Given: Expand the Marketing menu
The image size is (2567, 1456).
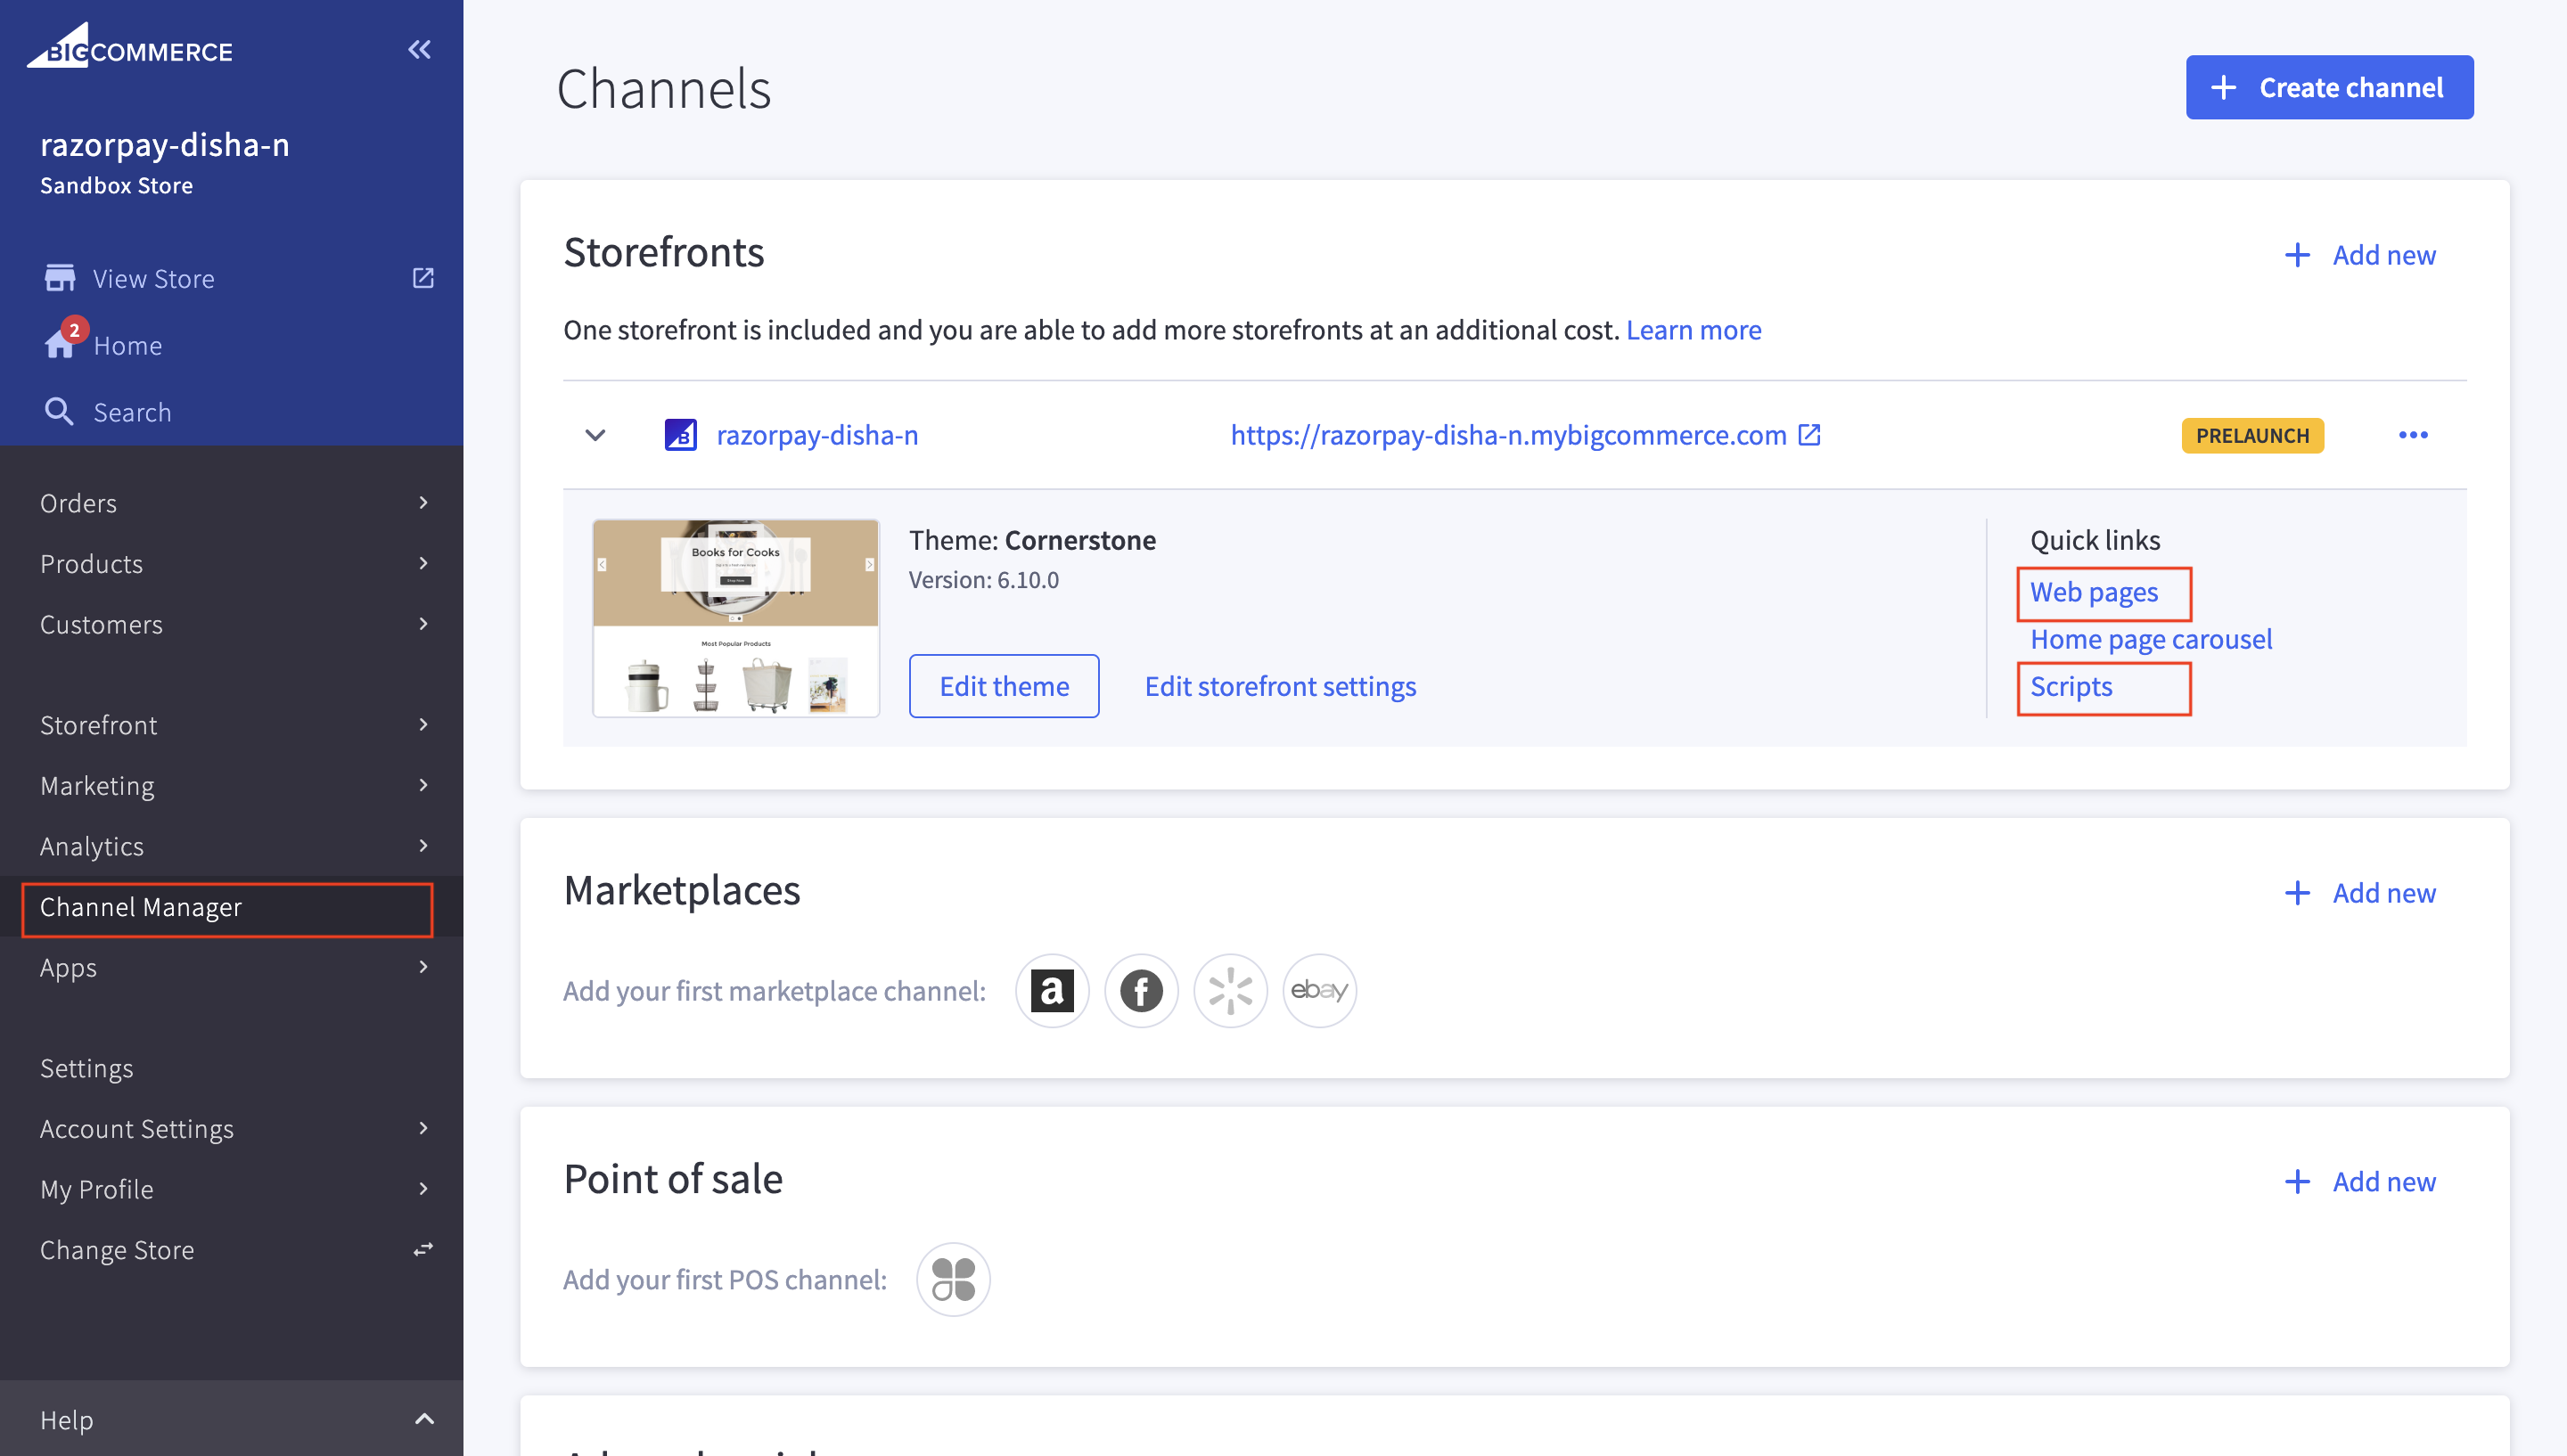Looking at the screenshot, I should (231, 785).
